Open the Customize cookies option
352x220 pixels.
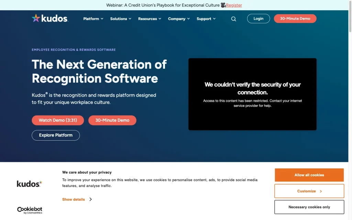point(309,191)
